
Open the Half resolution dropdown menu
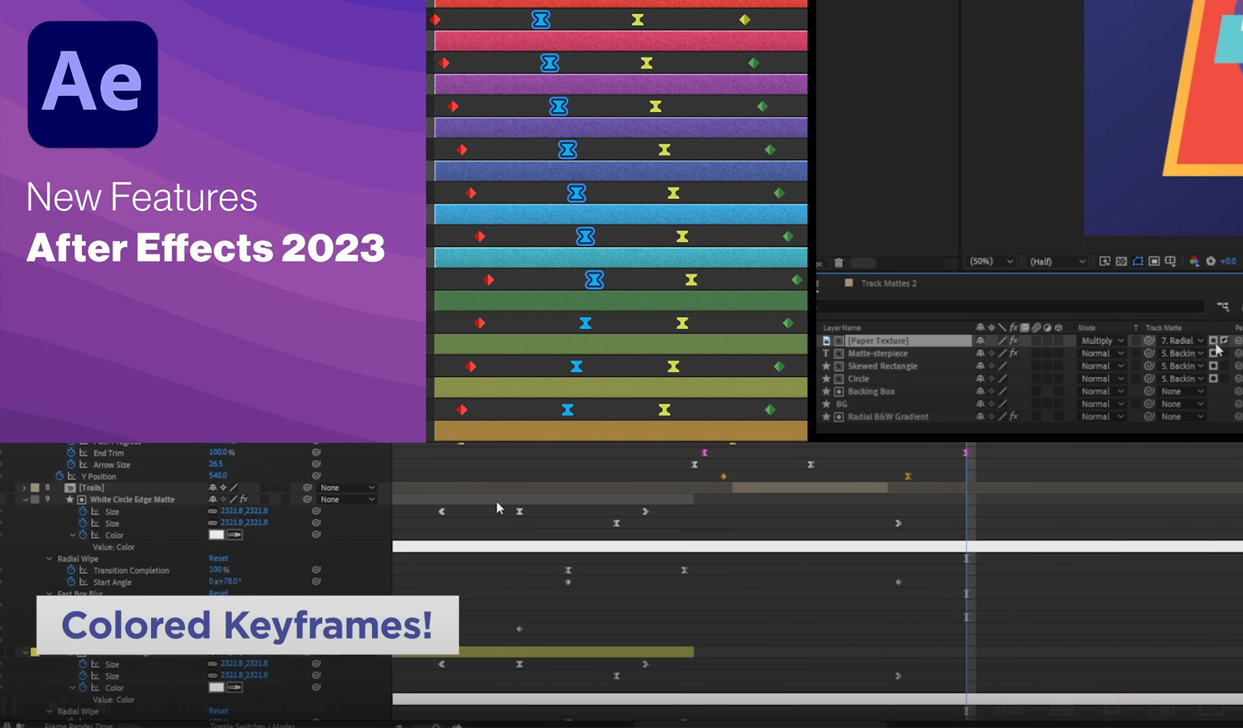(x=1056, y=262)
